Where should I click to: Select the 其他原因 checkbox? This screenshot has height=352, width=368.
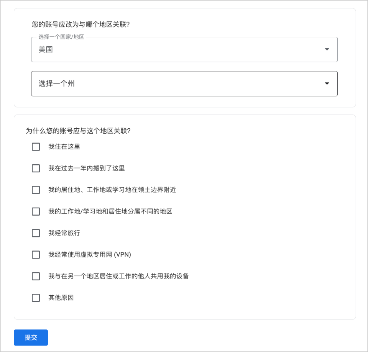(36, 298)
